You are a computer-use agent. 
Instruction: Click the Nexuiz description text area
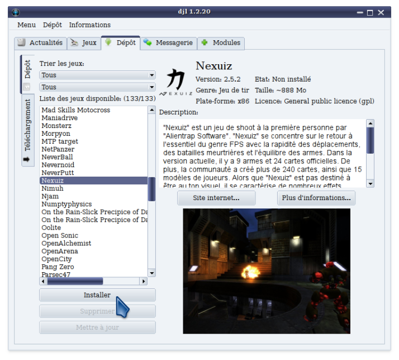pos(263,153)
